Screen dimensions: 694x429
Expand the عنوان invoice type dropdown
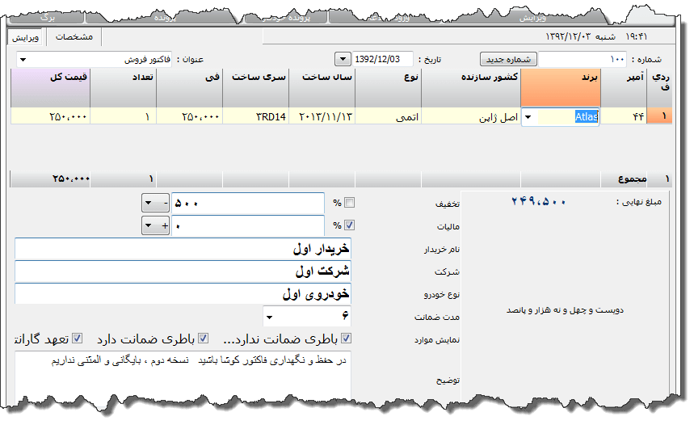[x=23, y=60]
